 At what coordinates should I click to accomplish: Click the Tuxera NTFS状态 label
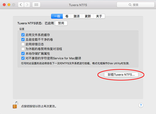coord(30,23)
